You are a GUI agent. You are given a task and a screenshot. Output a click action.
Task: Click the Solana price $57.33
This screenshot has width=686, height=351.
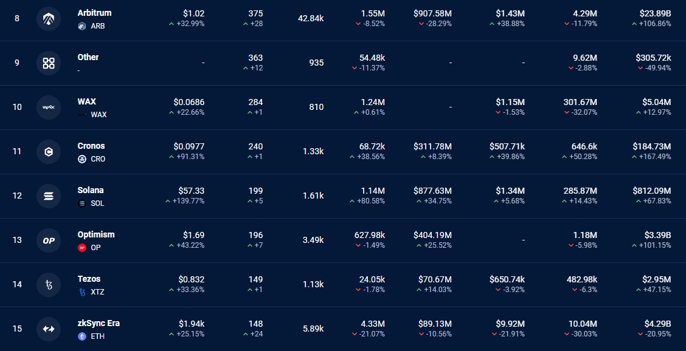(191, 191)
